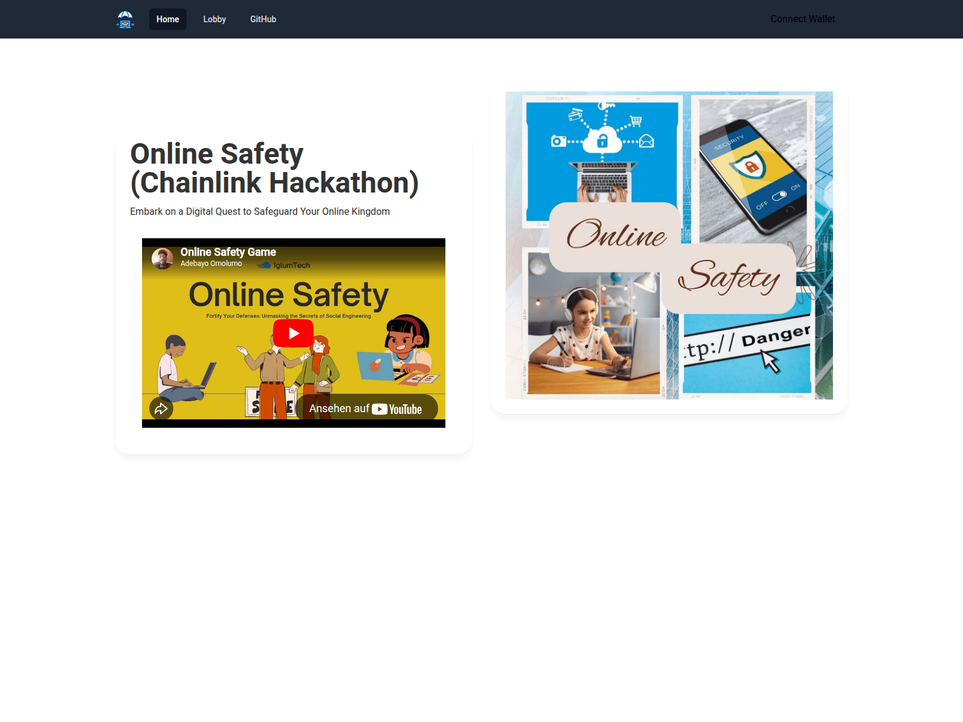Image resolution: width=963 pixels, height=722 pixels.
Task: Open Ansehen auf YouTube link
Action: (x=367, y=409)
